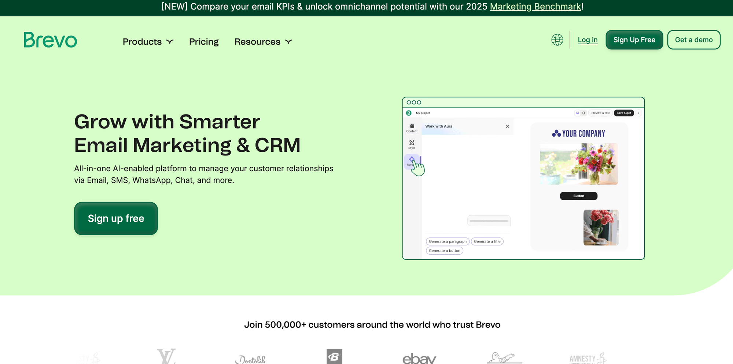Select the Content icon in editor sidebar
733x364 pixels.
[412, 128]
